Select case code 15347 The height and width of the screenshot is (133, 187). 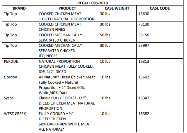pos(145,98)
